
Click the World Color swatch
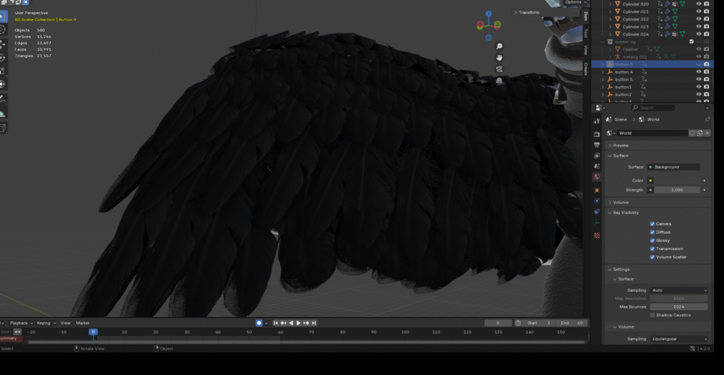pyautogui.click(x=677, y=180)
